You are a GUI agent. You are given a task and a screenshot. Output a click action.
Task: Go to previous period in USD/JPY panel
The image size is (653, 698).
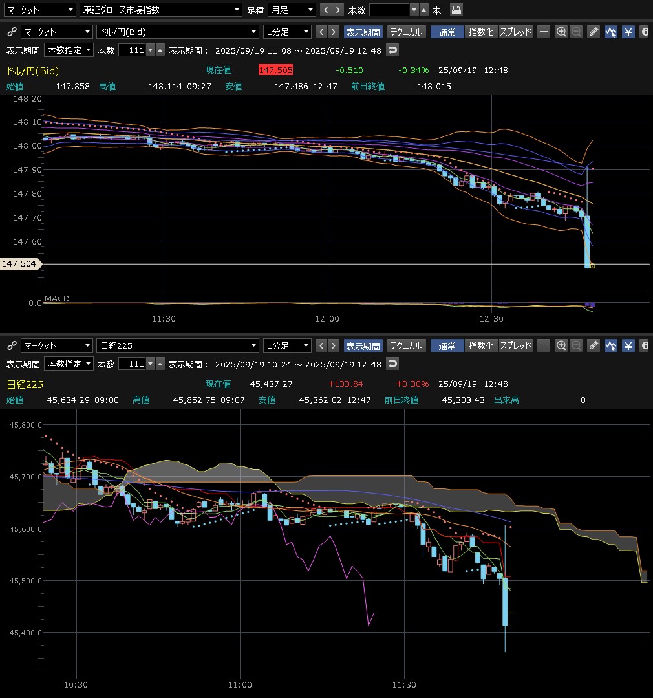pos(321,32)
